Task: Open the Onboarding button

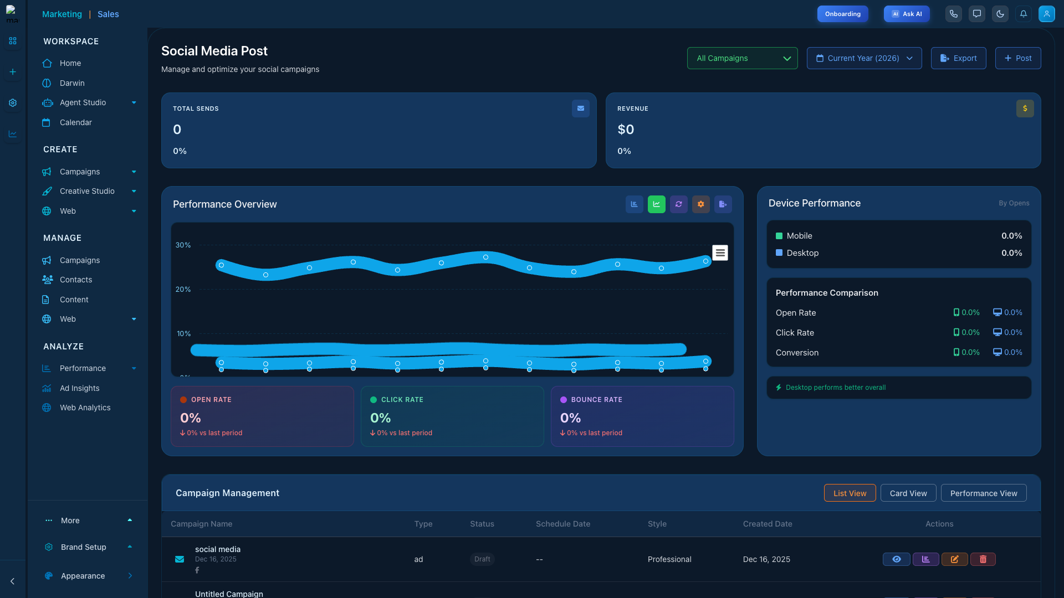Action: pos(843,14)
